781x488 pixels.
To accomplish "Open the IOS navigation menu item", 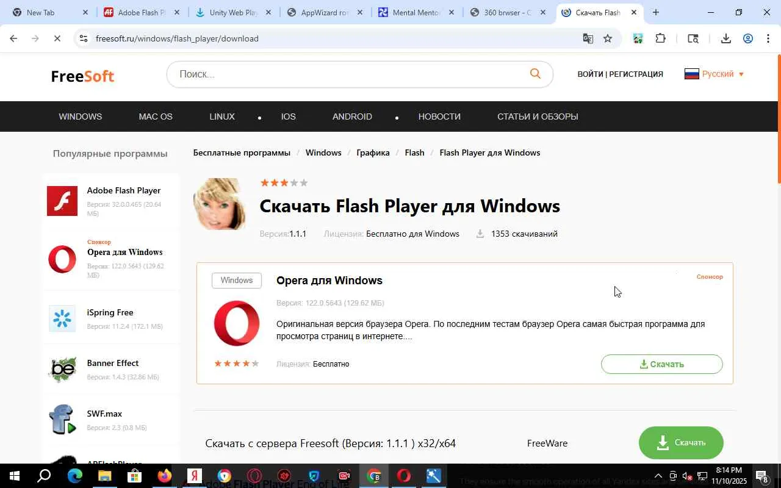I will pyautogui.click(x=288, y=117).
